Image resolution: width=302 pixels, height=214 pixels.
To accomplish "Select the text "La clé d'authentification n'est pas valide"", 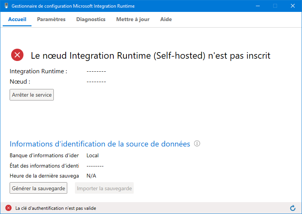I will coord(56,208).
